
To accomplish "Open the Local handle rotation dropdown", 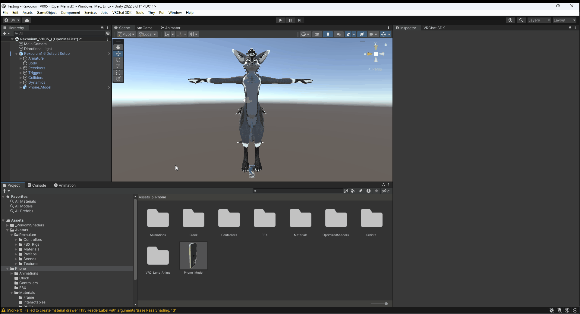I will point(147,34).
